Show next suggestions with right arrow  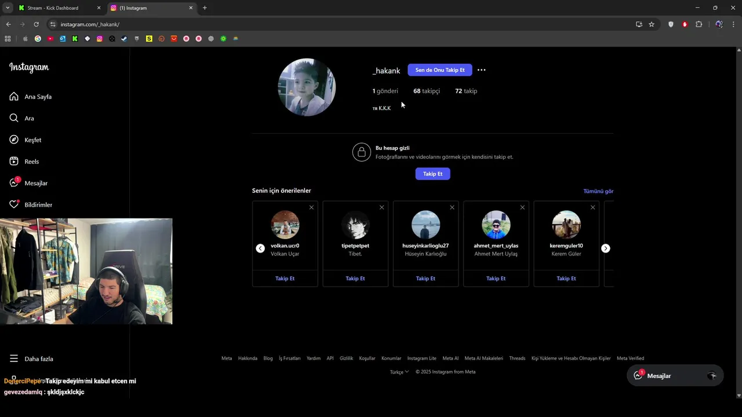coord(605,248)
